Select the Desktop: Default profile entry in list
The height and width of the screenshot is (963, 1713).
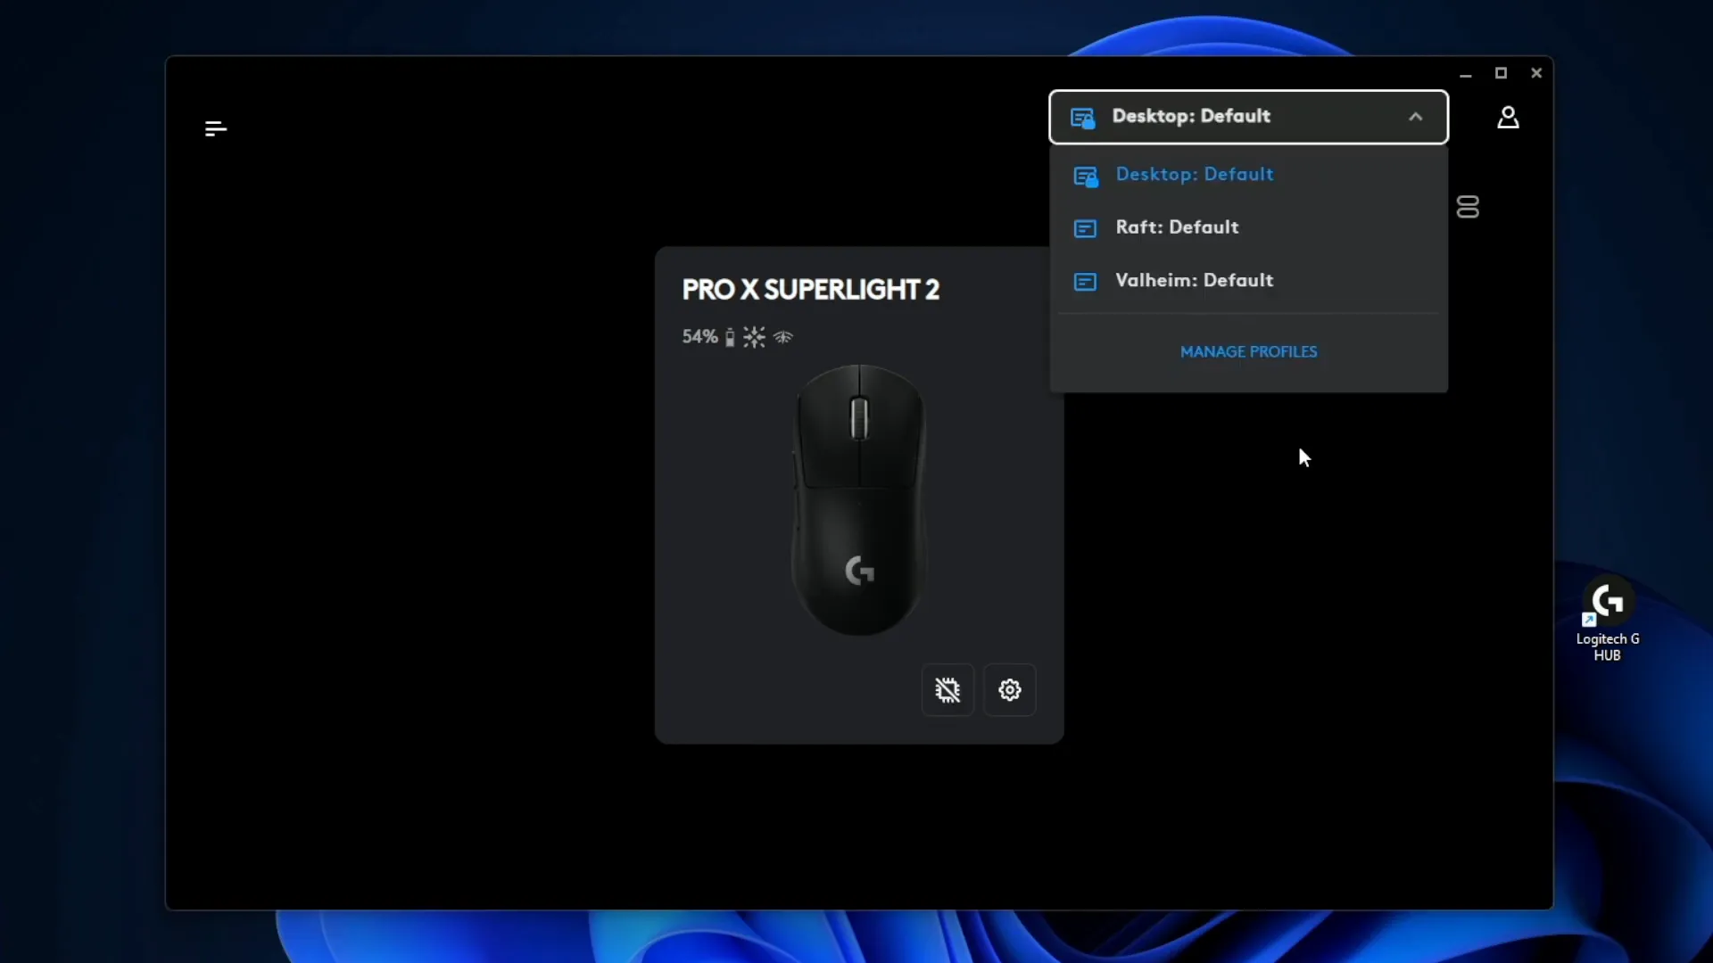pos(1248,175)
